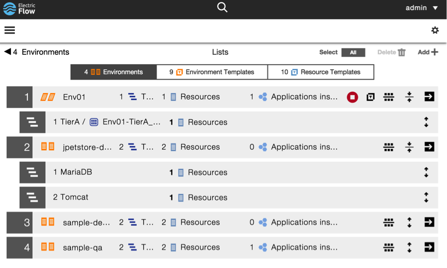Open jpetstore-d... with the arrow-in-box icon

429,147
